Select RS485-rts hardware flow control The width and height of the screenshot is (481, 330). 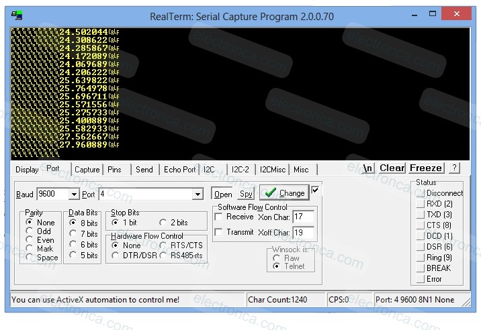pos(181,256)
